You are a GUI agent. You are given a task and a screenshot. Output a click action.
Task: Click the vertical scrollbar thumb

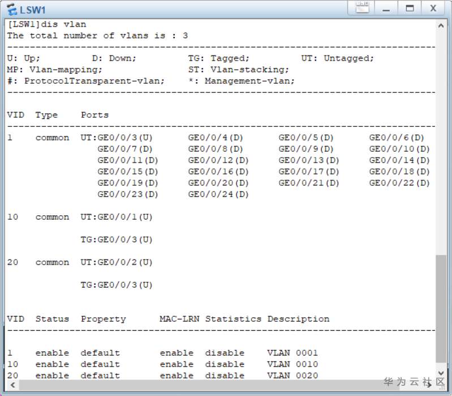pos(441,308)
